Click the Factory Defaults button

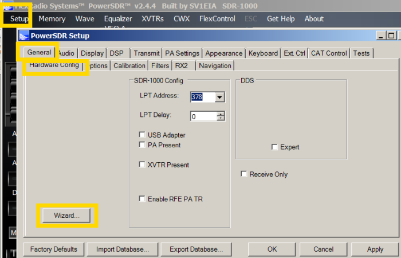[53, 249]
